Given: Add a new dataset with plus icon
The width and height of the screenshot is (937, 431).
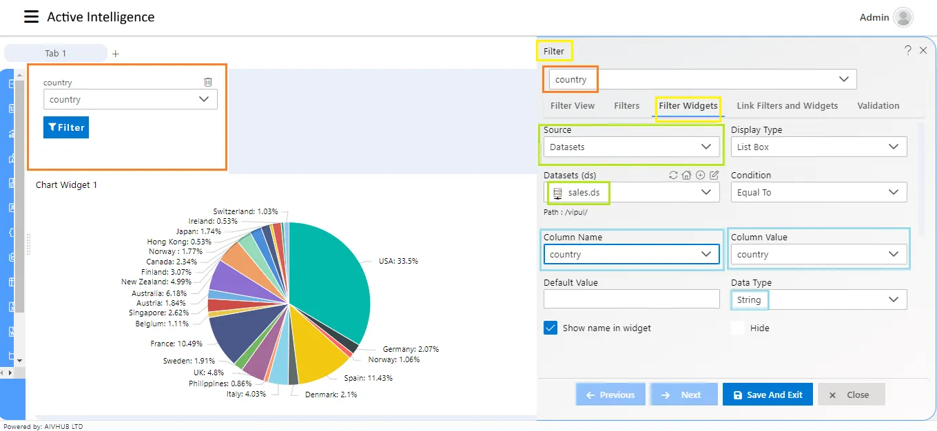Looking at the screenshot, I should point(700,175).
